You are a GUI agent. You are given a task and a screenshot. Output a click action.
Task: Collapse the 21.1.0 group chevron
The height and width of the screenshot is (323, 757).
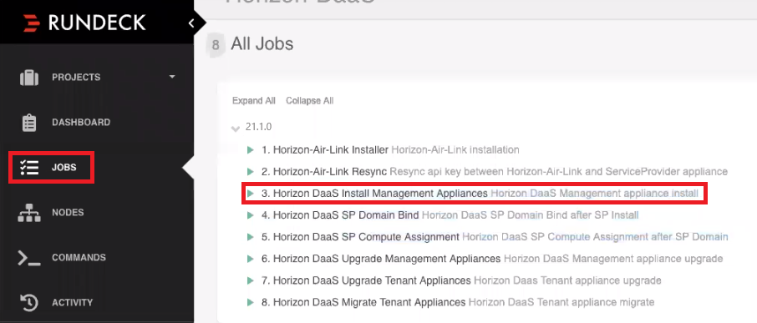pyautogui.click(x=236, y=129)
